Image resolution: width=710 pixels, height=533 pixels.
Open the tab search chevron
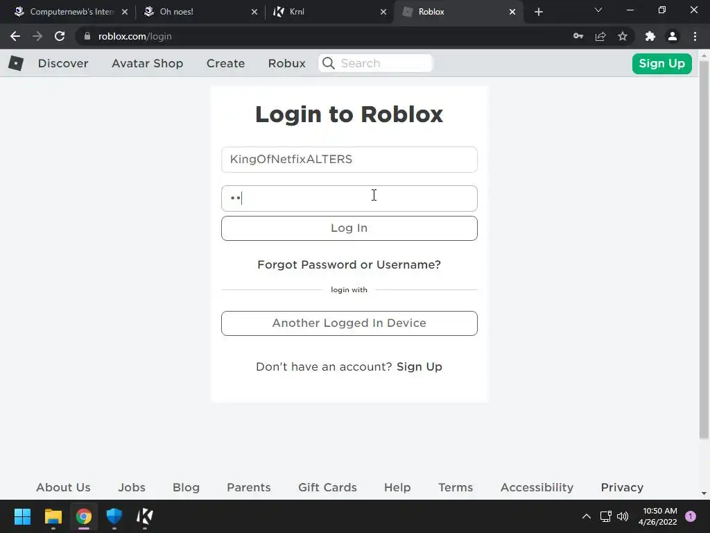(598, 10)
